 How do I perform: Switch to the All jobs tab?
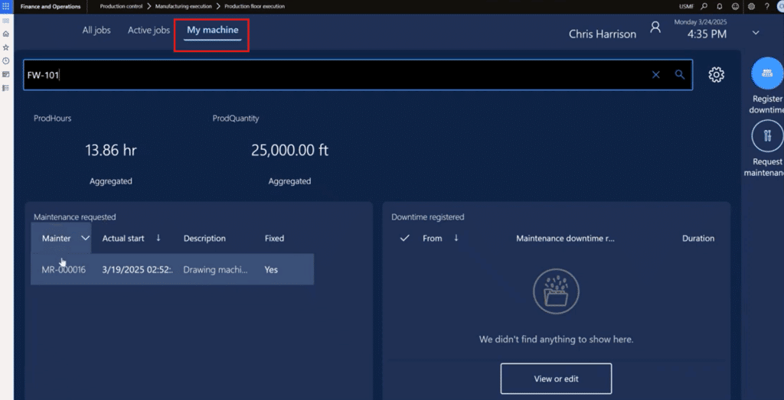pyautogui.click(x=96, y=31)
